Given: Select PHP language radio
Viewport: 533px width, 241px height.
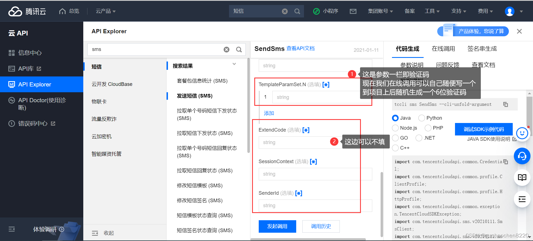Looking at the screenshot, I should coord(428,128).
